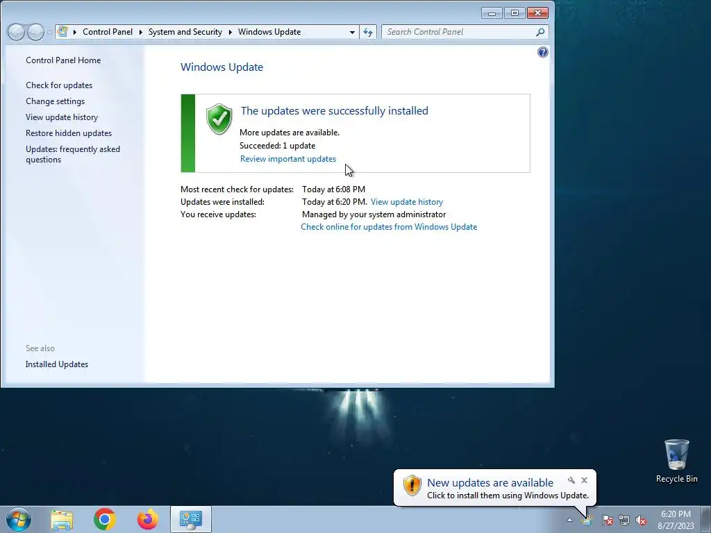Click the taskbar clock showing 6:20 PM
The width and height of the screenshot is (711, 533).
click(676, 520)
